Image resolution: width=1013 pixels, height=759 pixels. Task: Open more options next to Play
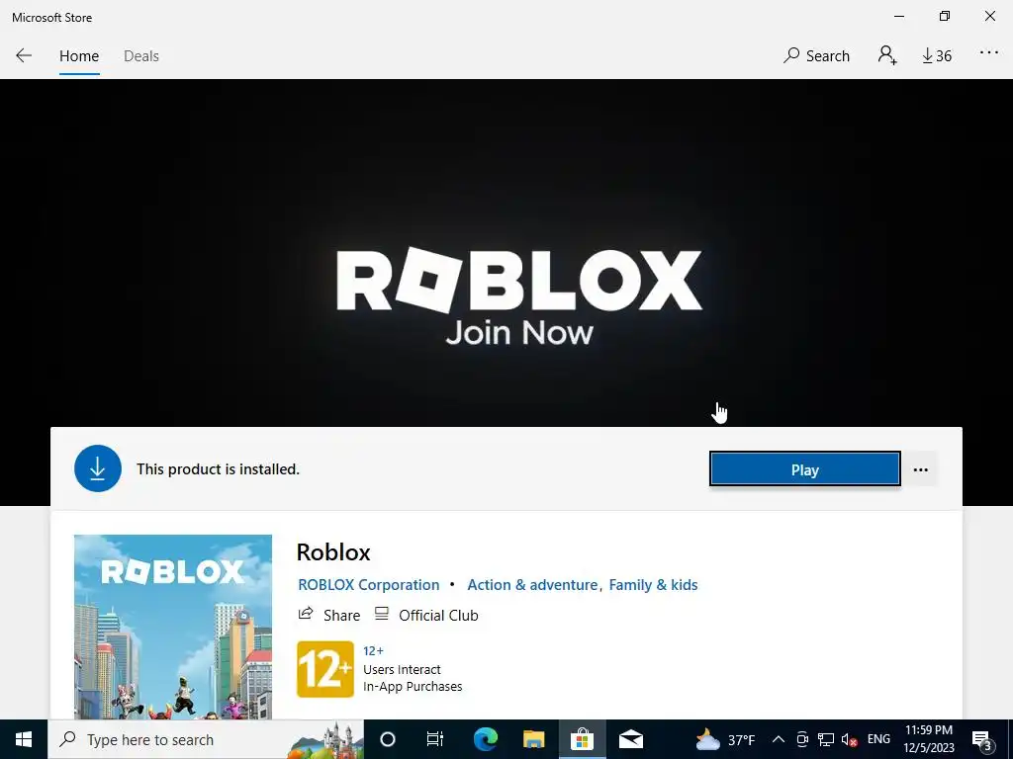pyautogui.click(x=921, y=469)
